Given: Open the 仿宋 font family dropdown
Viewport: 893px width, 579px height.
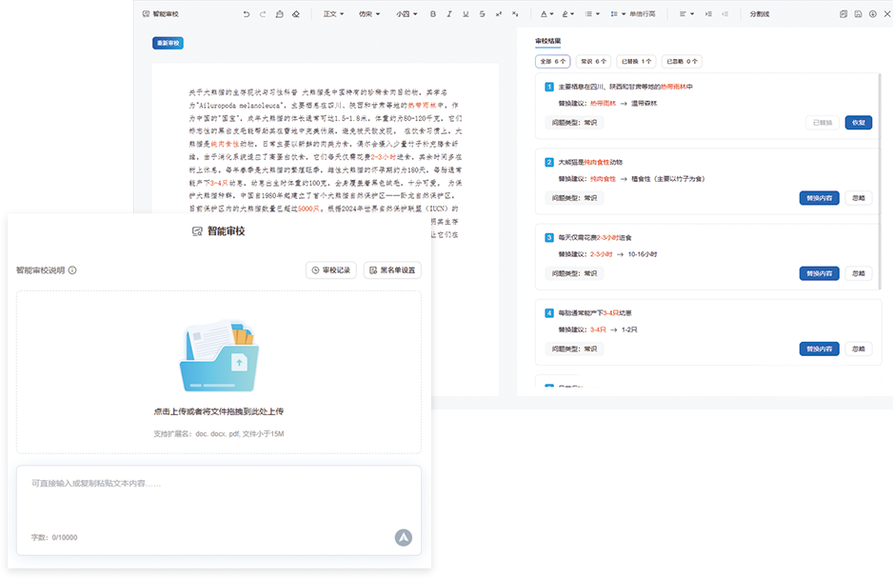Looking at the screenshot, I should (369, 14).
